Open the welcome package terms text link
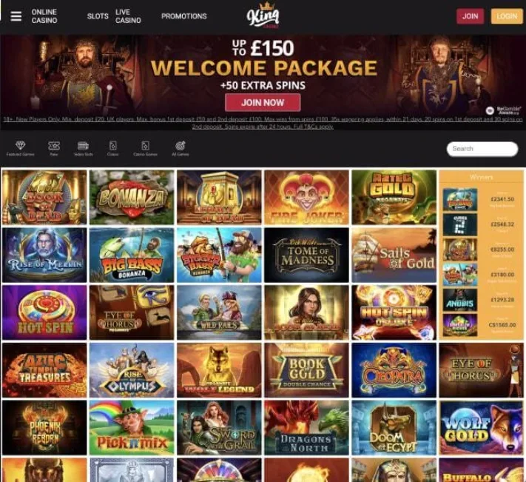 tap(263, 123)
